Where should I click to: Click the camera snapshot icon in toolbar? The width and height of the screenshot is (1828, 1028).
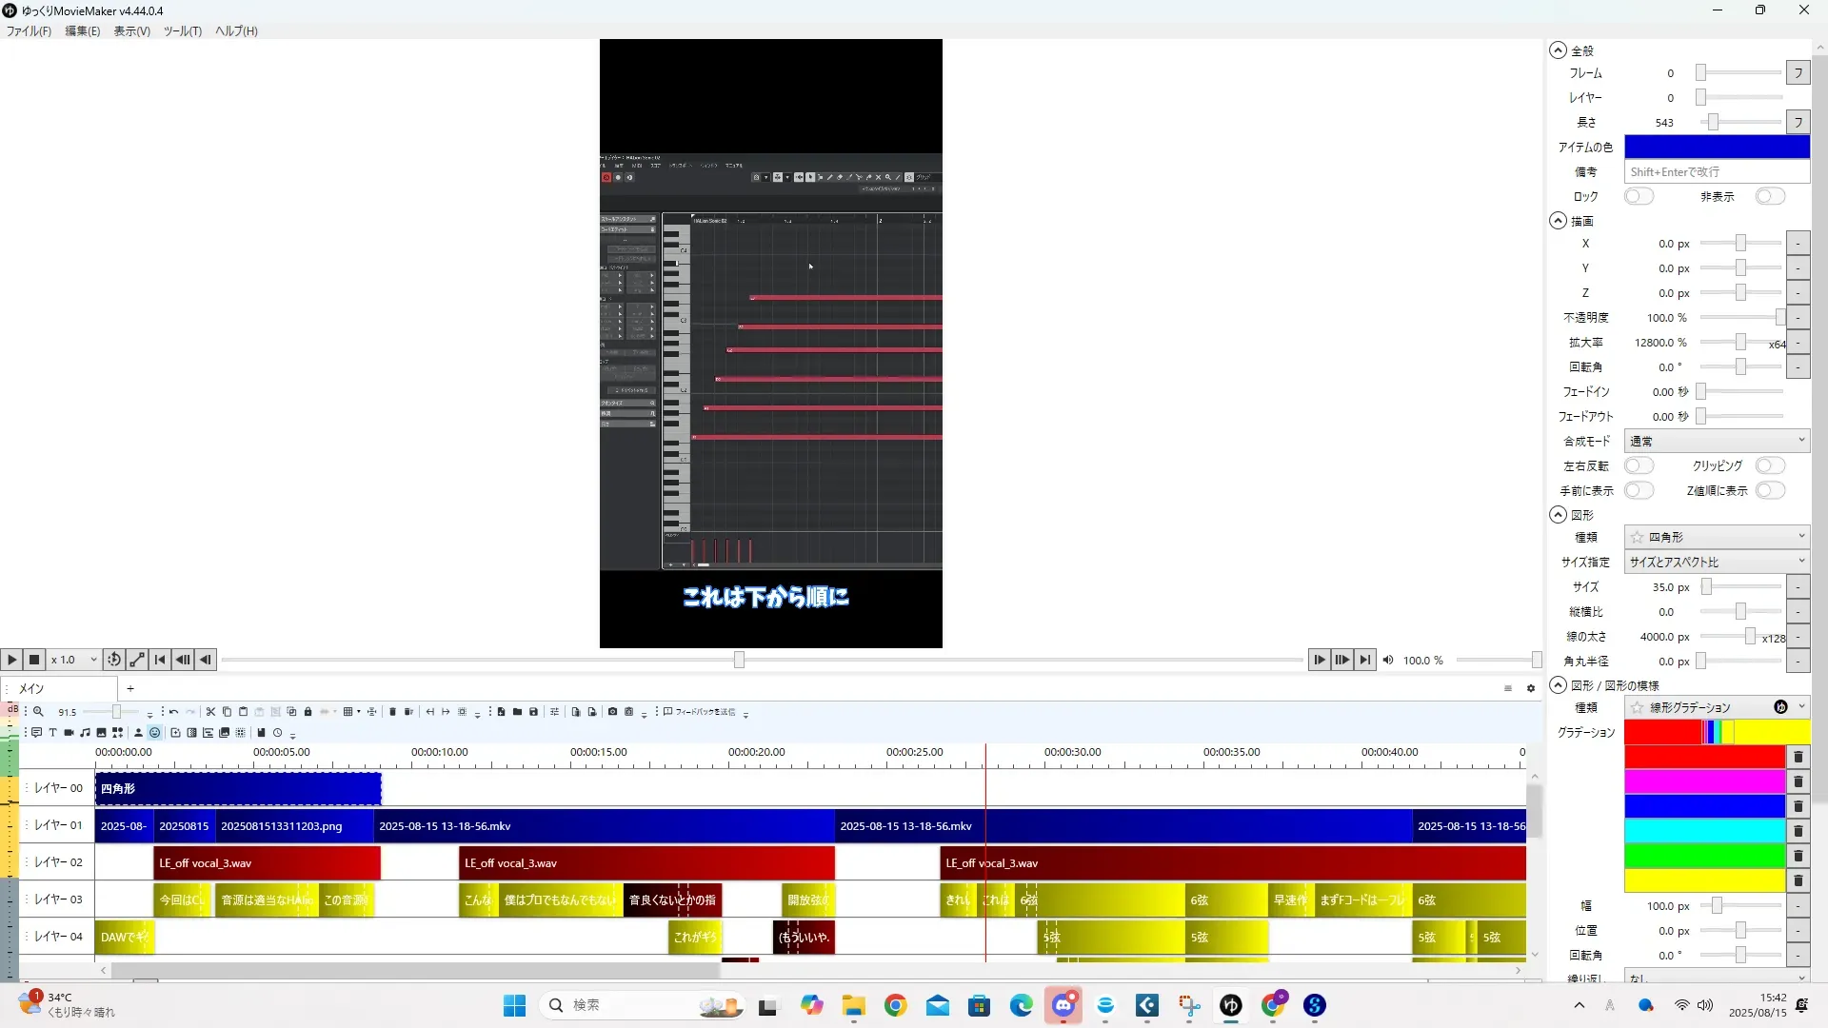click(612, 712)
